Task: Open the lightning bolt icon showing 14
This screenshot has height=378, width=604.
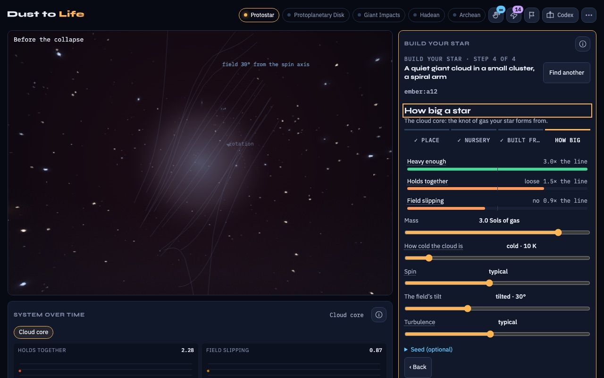Action: pos(514,15)
